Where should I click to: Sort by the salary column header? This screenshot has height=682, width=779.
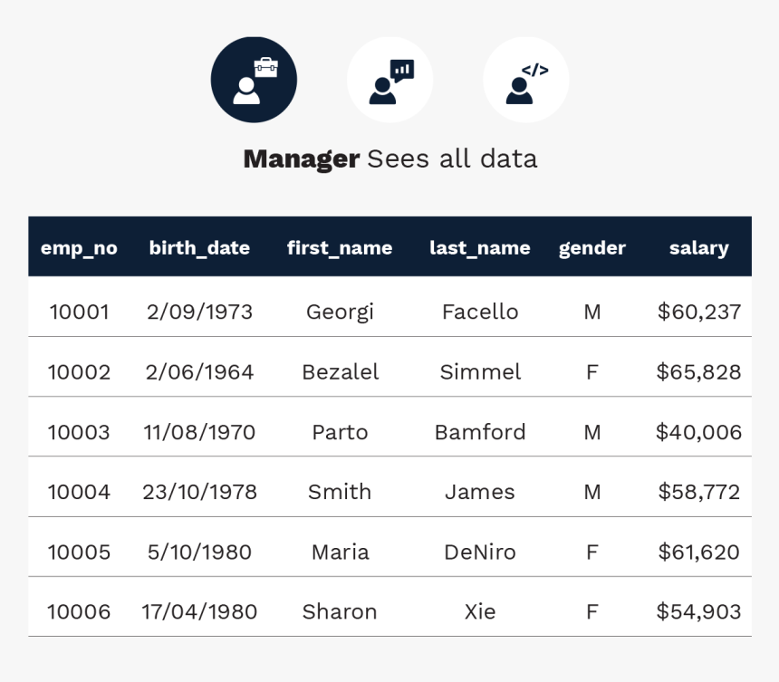pyautogui.click(x=699, y=247)
